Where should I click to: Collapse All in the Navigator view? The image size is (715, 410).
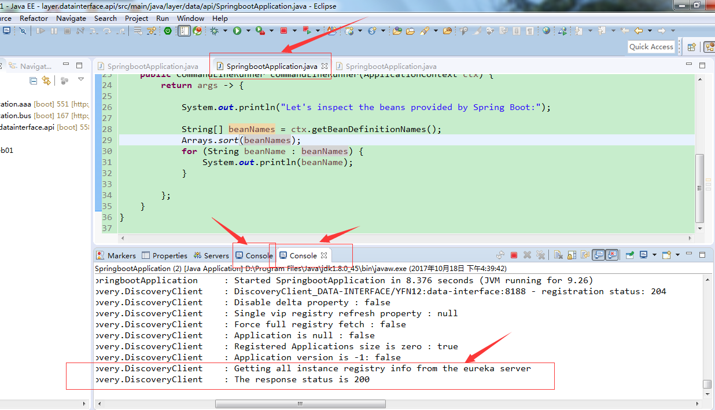tap(33, 80)
